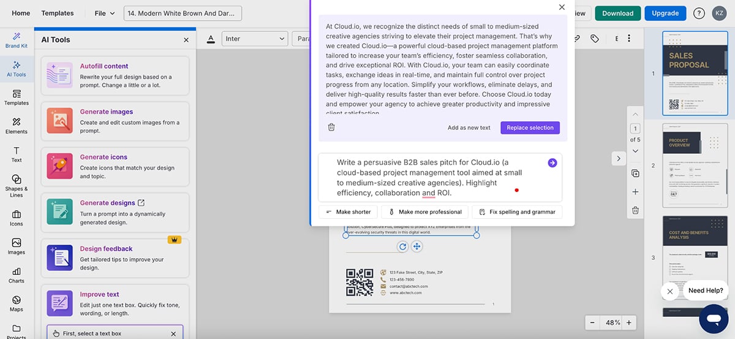Zoom in with the plus button

pos(628,322)
